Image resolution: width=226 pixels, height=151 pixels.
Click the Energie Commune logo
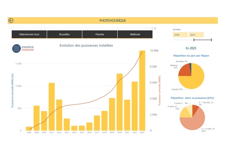(23, 48)
